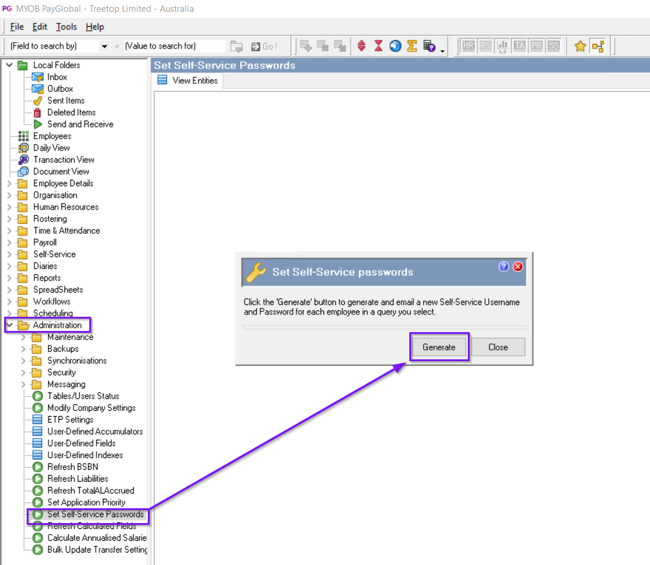This screenshot has height=565, width=650.
Task: Click the tree structure toolbar icon
Action: tap(597, 46)
